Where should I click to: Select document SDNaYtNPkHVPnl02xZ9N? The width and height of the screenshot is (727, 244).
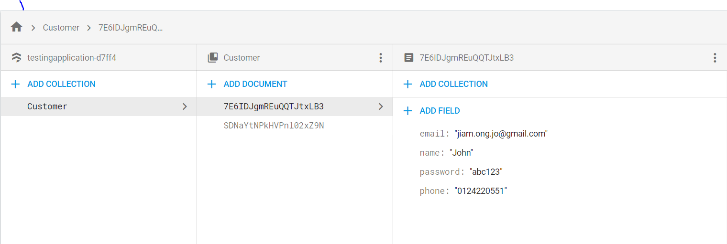pos(274,126)
